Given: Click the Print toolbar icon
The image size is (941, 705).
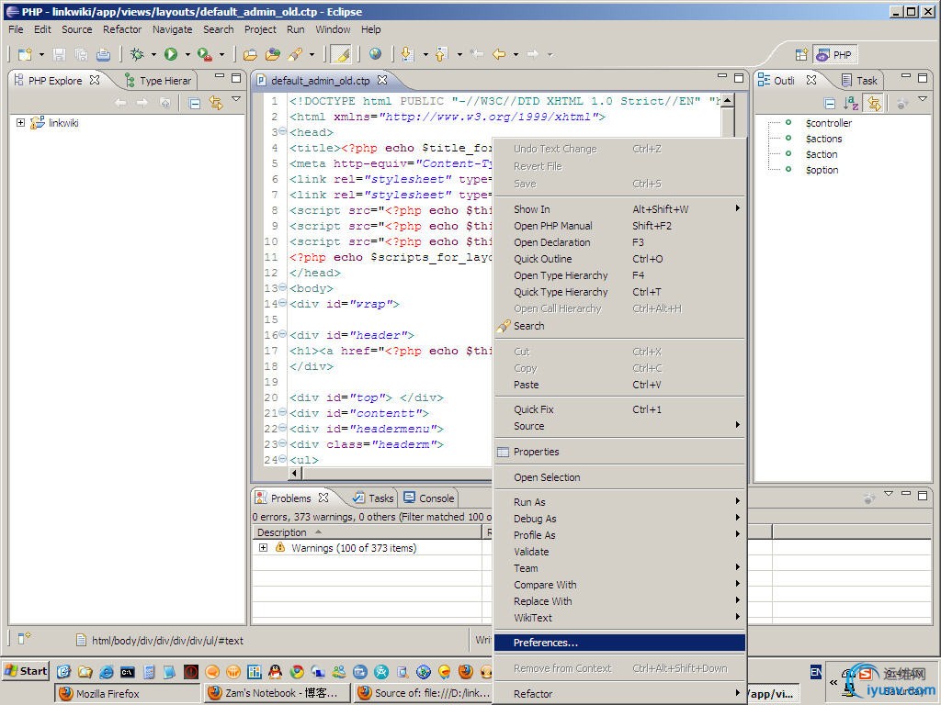Looking at the screenshot, I should click(x=103, y=54).
